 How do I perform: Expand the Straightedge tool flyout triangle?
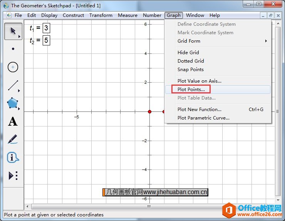coord(19,91)
